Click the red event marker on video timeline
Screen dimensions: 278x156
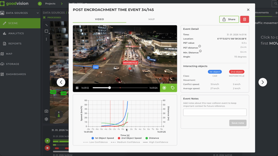point(120,88)
